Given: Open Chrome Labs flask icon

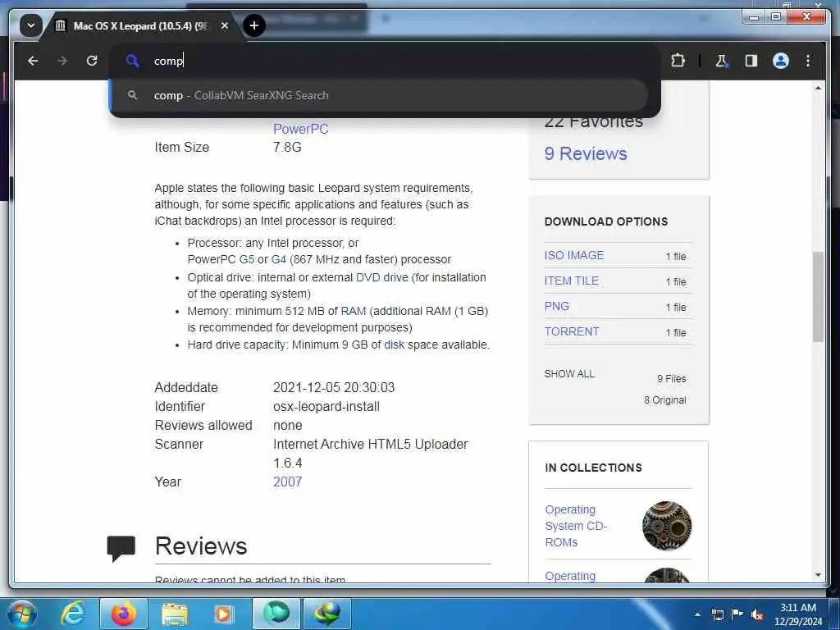Looking at the screenshot, I should tap(722, 61).
